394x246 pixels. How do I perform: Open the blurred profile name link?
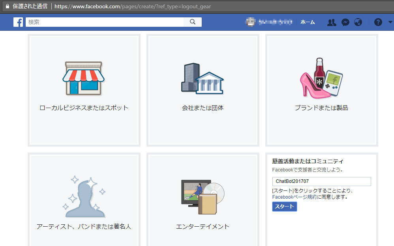pyautogui.click(x=275, y=22)
